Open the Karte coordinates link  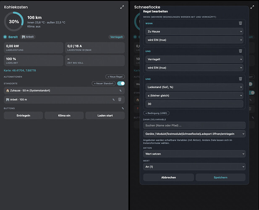20,71
